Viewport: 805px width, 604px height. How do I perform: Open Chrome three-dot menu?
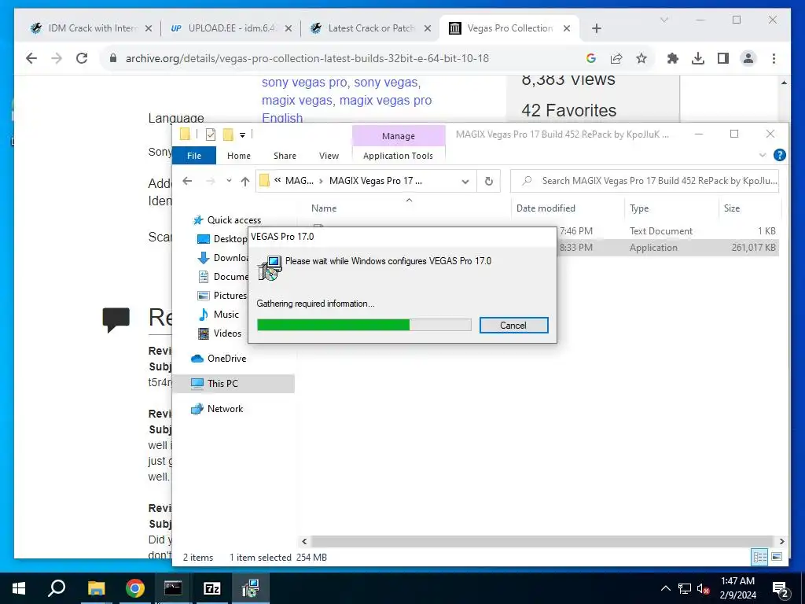pos(774,58)
